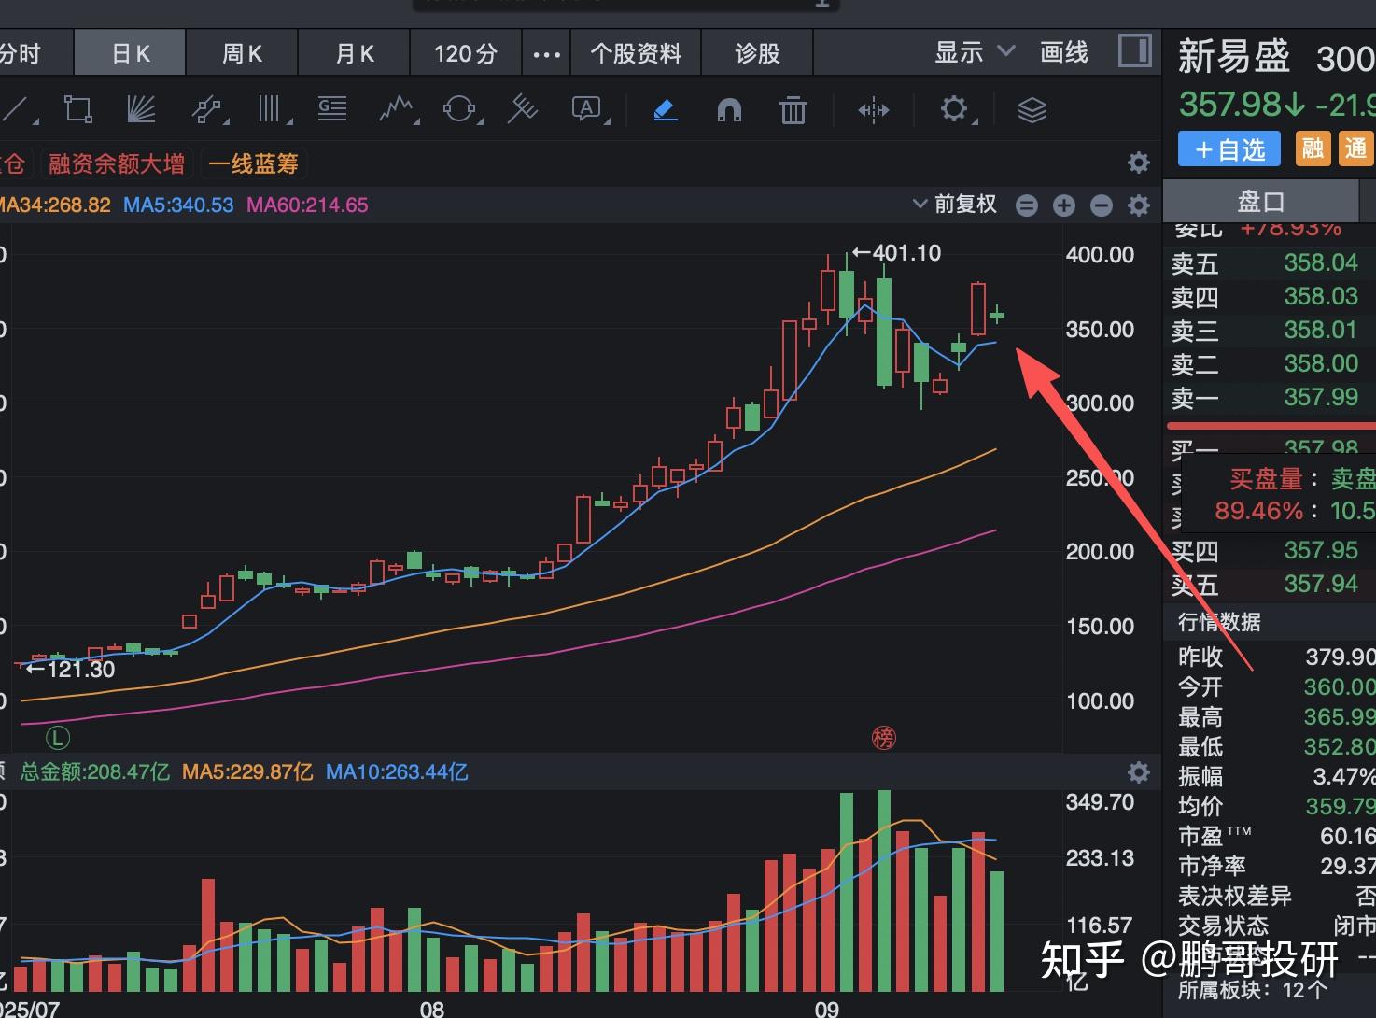Open the text annotation tool
1376x1018 pixels.
click(x=585, y=109)
